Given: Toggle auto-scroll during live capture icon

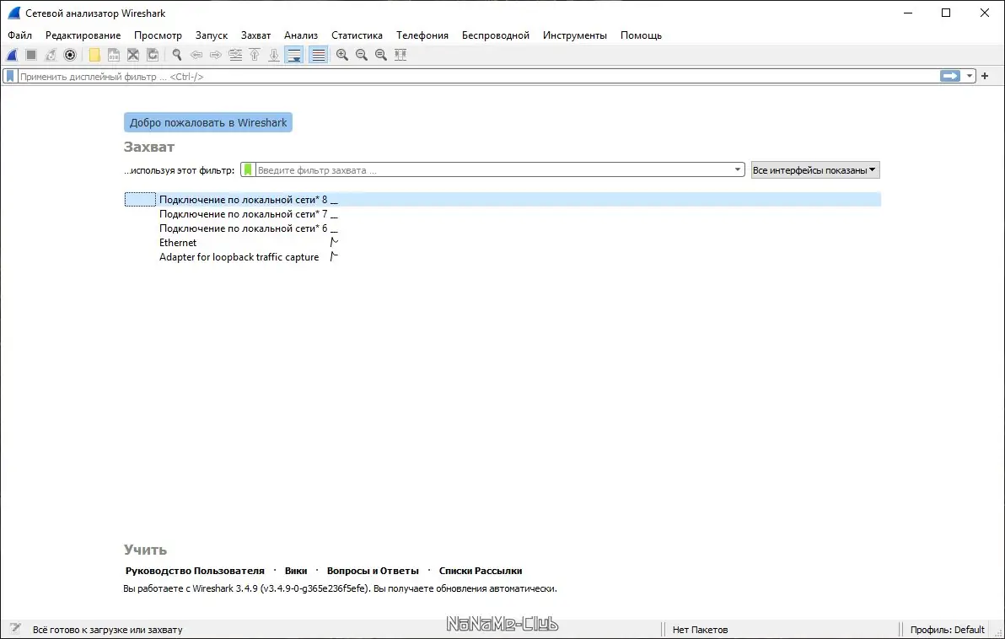Looking at the screenshot, I should click(x=294, y=55).
